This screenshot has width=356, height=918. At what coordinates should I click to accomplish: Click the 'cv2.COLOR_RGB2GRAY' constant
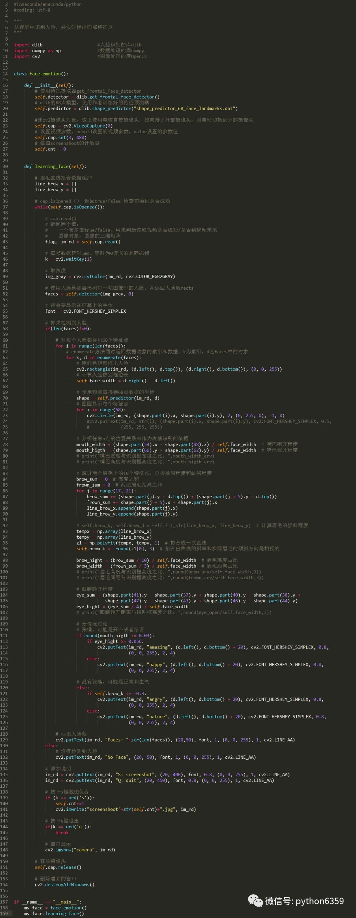(149, 276)
